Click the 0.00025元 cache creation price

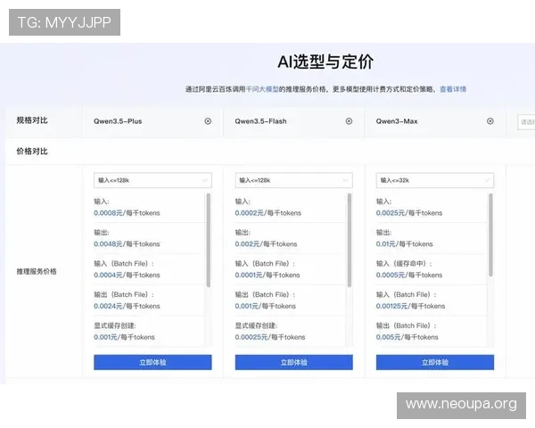pos(251,337)
